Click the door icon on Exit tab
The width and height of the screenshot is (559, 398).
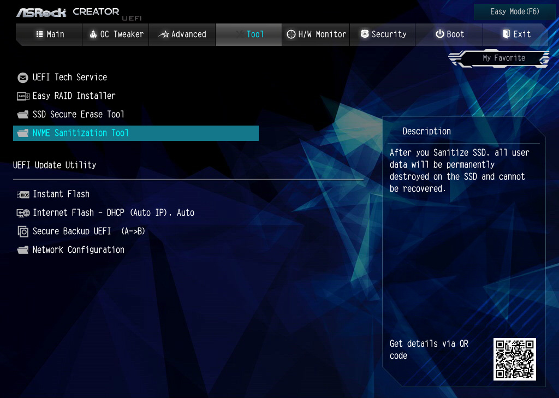[x=506, y=34]
